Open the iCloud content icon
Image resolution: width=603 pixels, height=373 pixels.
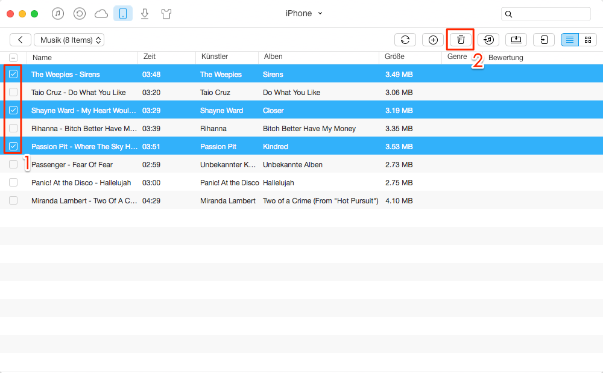(101, 14)
